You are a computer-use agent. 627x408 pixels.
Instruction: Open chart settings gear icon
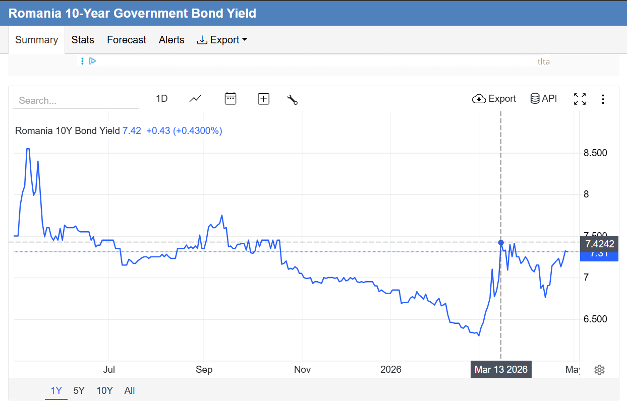point(599,370)
